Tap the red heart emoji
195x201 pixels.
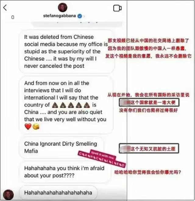tap(28, 127)
